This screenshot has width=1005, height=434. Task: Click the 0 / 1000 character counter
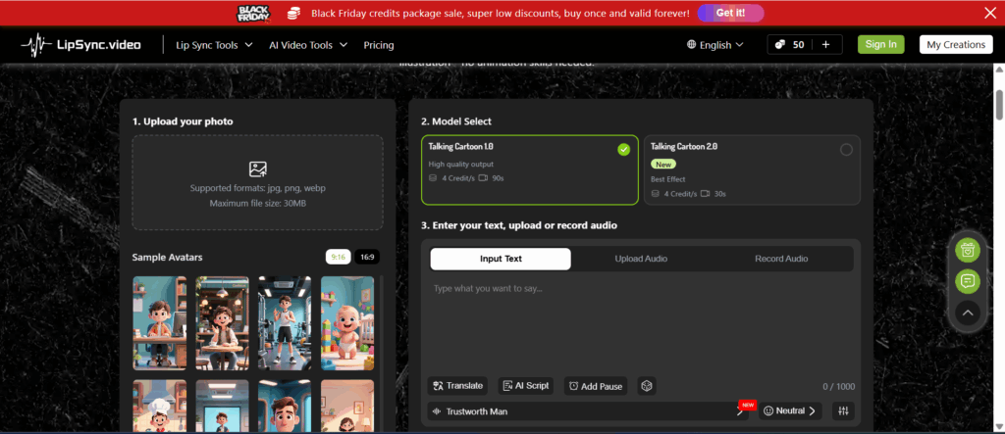click(838, 387)
